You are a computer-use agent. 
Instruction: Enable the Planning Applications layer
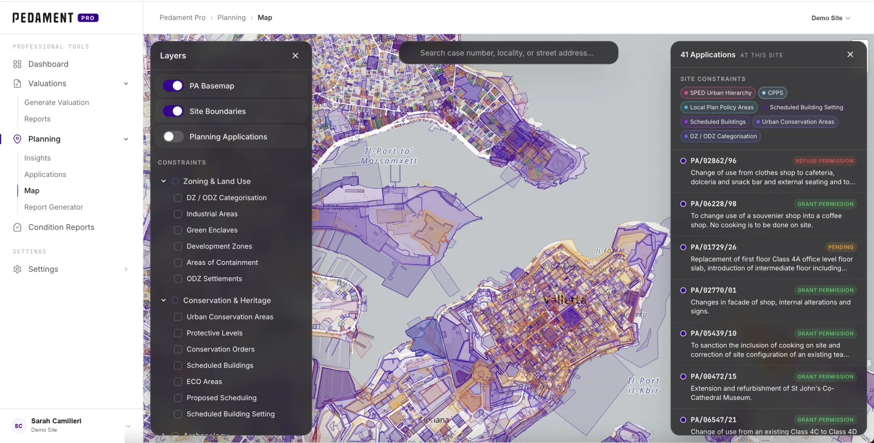pos(173,137)
